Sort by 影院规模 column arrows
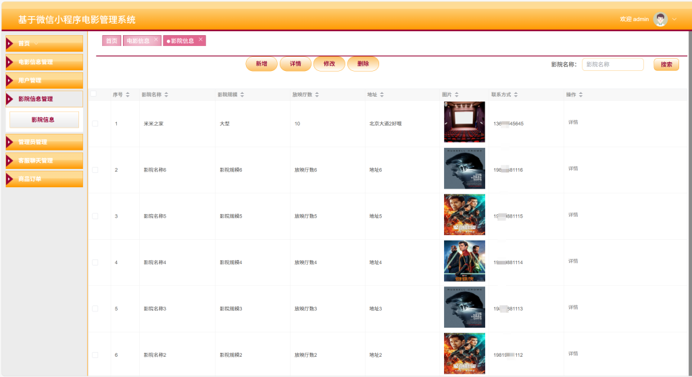692x377 pixels. coord(243,95)
